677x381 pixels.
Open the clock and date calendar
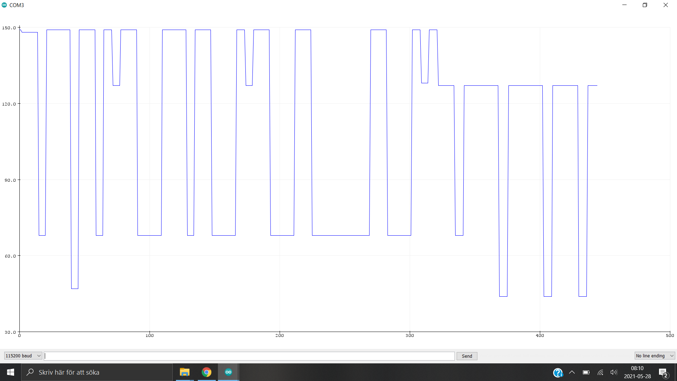coord(637,372)
